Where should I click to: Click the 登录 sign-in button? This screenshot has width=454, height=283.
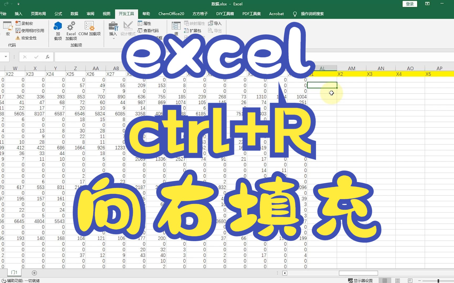[410, 4]
